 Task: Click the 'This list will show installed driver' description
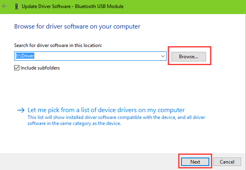116,121
